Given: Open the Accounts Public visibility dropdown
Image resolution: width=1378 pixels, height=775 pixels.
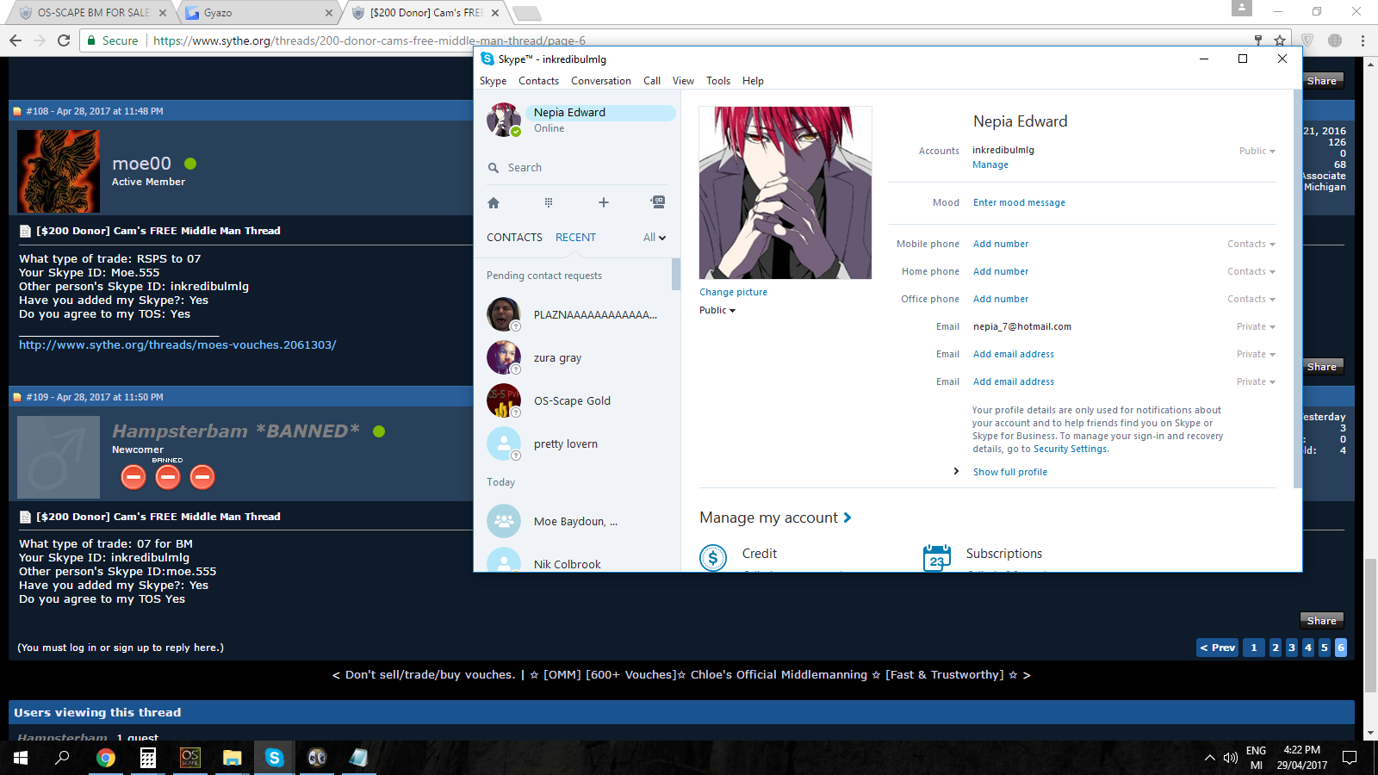Looking at the screenshot, I should tap(1257, 151).
